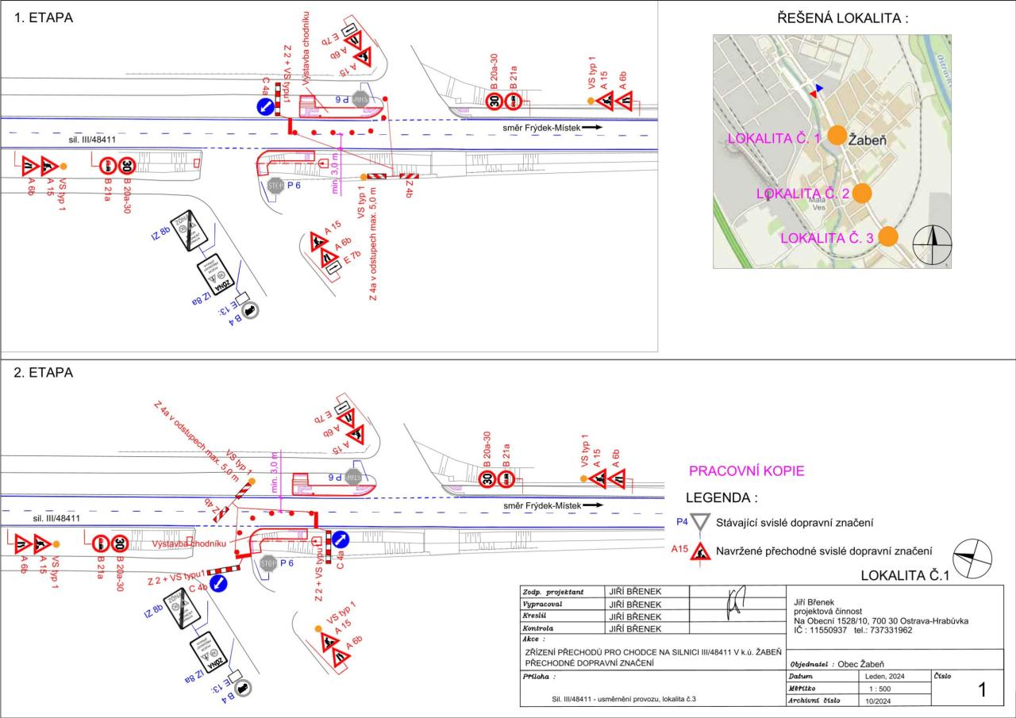Click the IZ 8b zone sign in 1. ETAPA
Screen dimensions: 1016x718
coord(189,230)
